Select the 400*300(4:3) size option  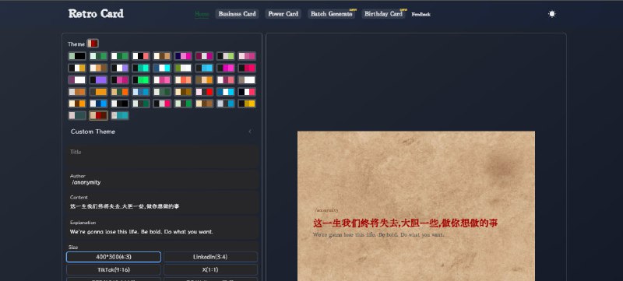pyautogui.click(x=114, y=257)
